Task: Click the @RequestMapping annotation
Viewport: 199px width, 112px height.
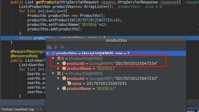Action: point(26,51)
